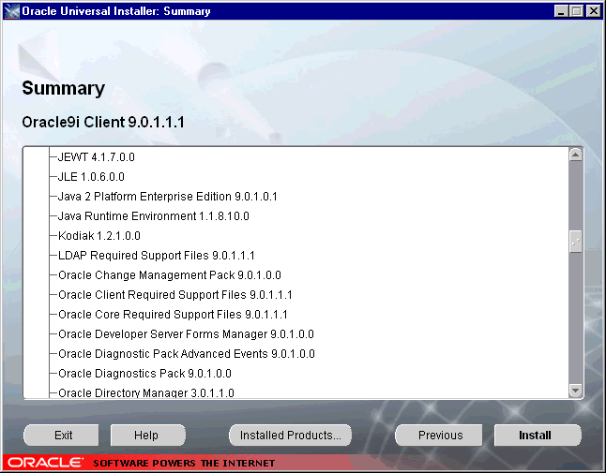Select Java 2 Platform Enterprise Edition row
606x473 pixels.
point(167,197)
